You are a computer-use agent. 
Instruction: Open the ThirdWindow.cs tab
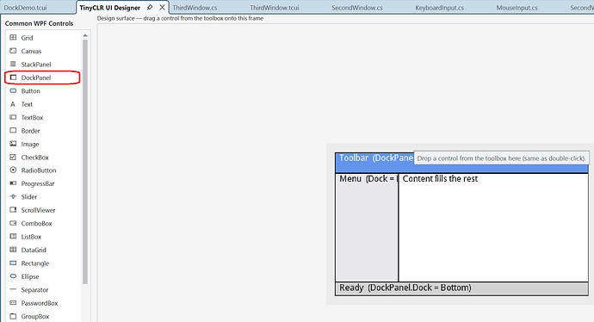tap(195, 8)
